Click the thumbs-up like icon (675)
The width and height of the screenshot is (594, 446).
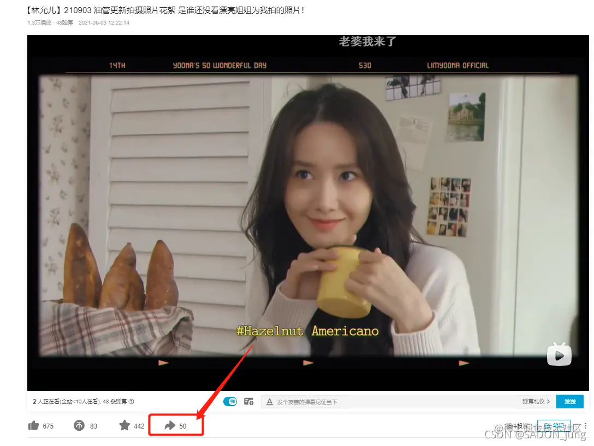(x=33, y=426)
